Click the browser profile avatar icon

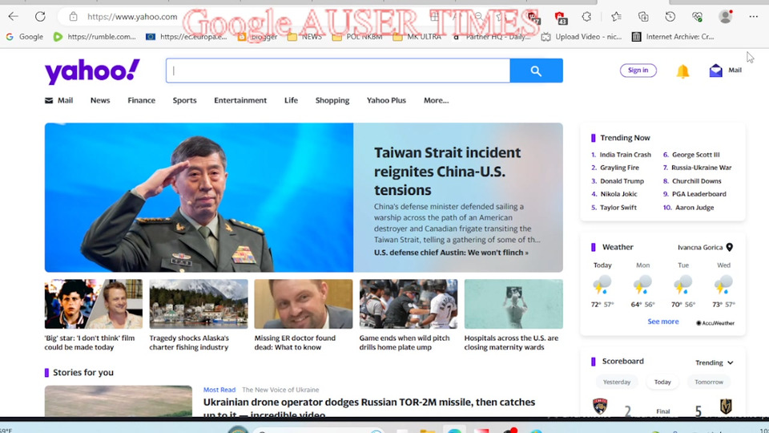click(x=726, y=16)
